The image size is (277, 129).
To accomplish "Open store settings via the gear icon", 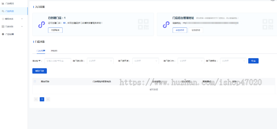I will pyautogui.click(x=3, y=34).
